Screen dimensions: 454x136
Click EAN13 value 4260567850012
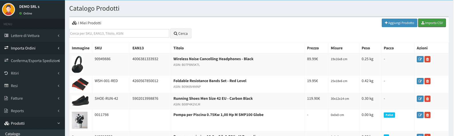145,81
